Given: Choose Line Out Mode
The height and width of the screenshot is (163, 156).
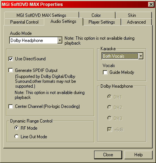Looking at the screenshot, I should click(16, 136).
